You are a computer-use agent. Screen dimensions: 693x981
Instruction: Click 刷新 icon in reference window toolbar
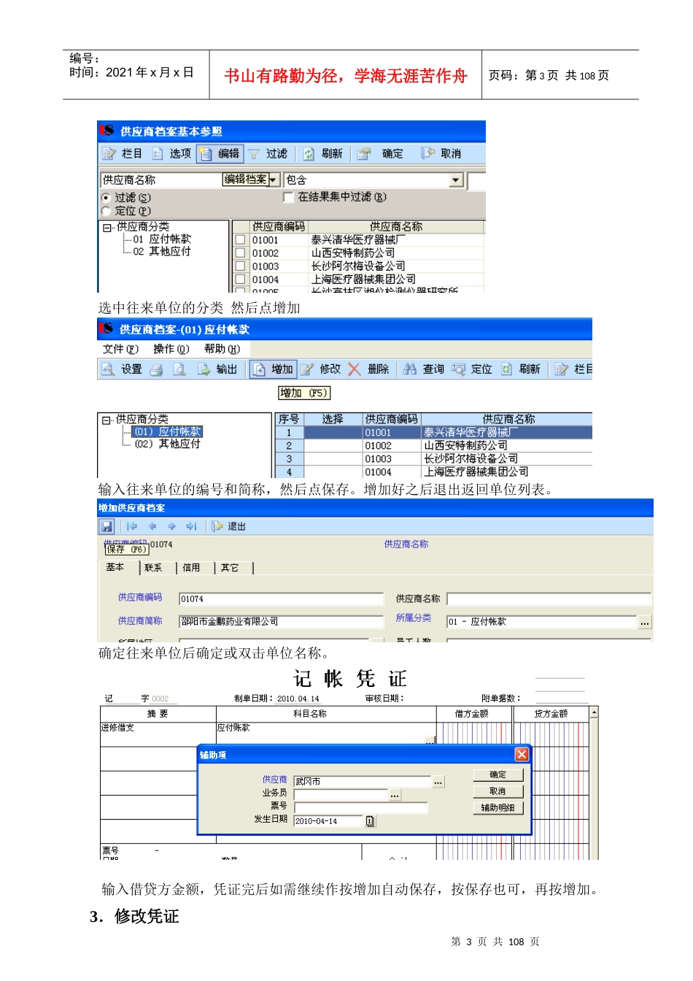pos(309,153)
